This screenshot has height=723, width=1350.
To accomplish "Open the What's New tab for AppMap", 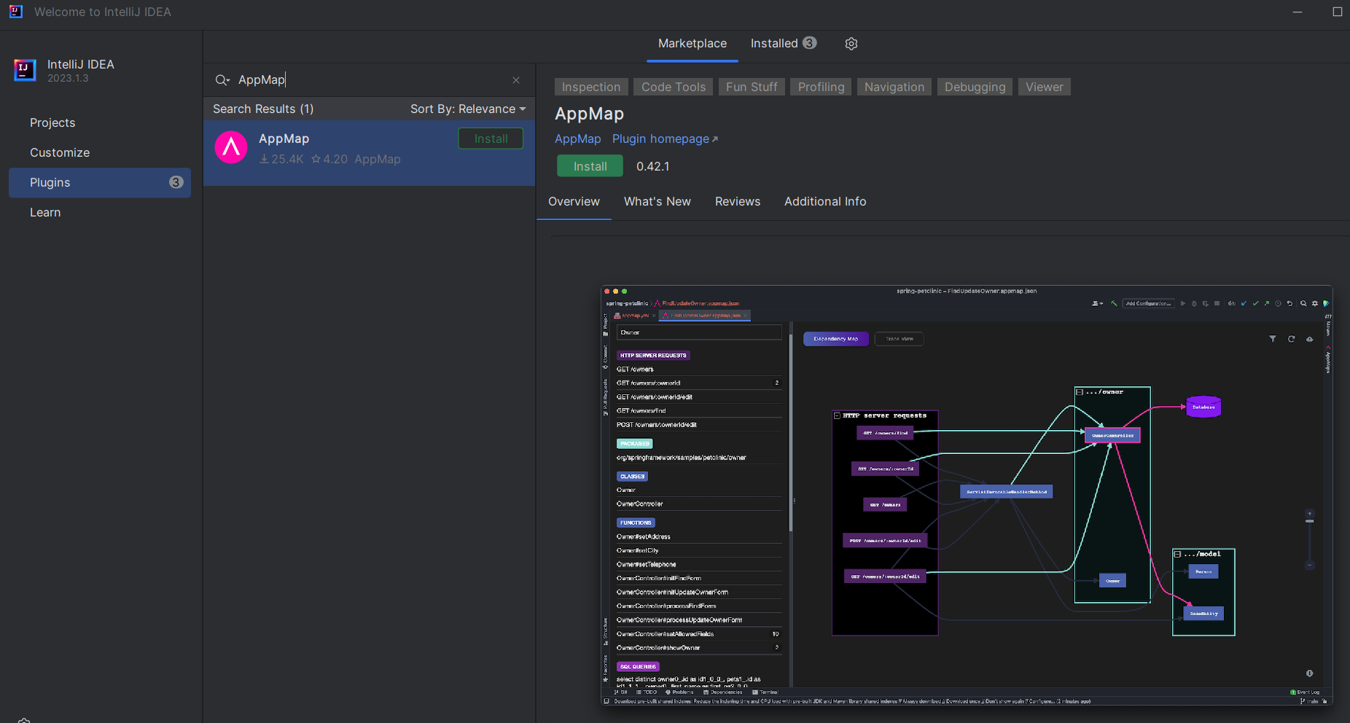I will point(657,201).
